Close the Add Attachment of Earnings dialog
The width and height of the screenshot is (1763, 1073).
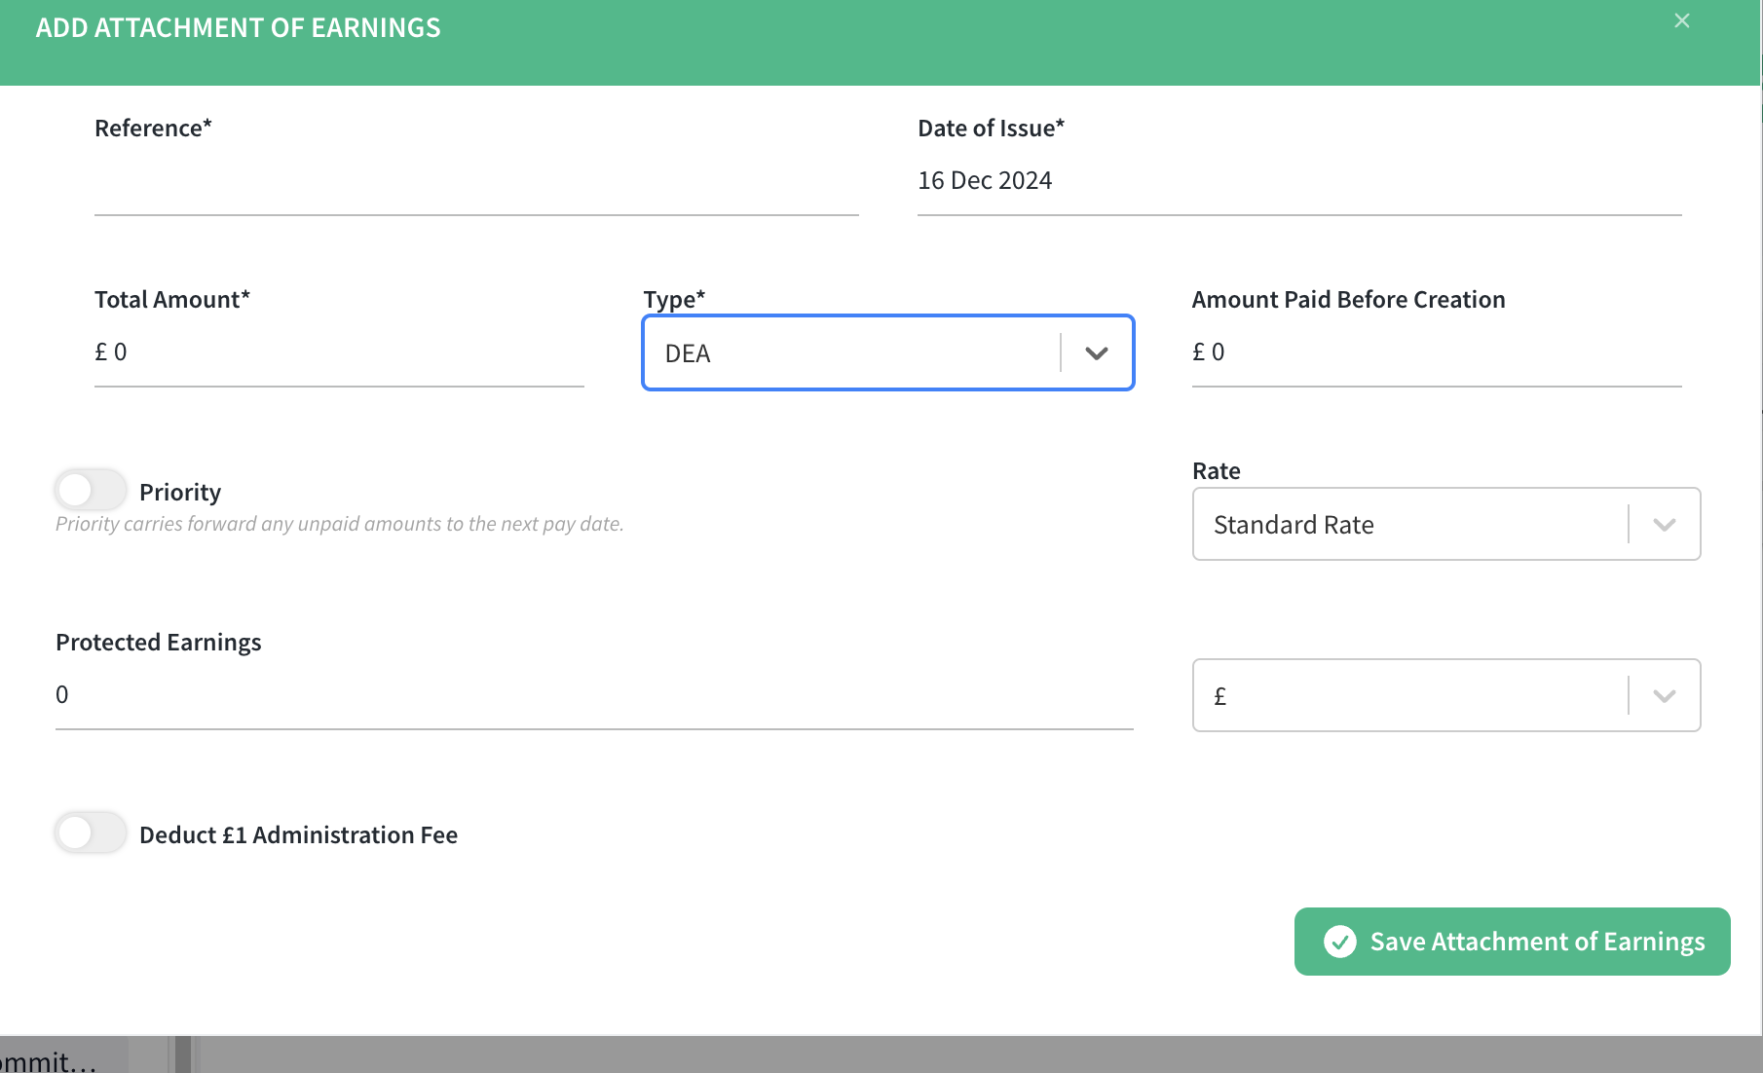click(x=1681, y=20)
